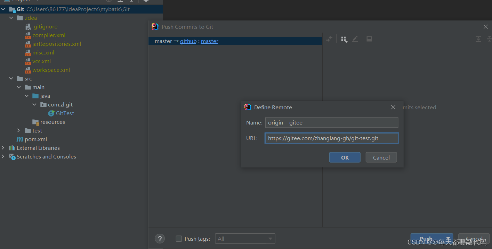Collapse the java folder chevron
The image size is (492, 249).
click(x=27, y=96)
